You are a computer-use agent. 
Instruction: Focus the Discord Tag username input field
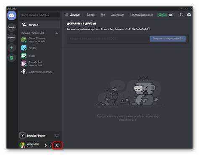tap(108, 39)
